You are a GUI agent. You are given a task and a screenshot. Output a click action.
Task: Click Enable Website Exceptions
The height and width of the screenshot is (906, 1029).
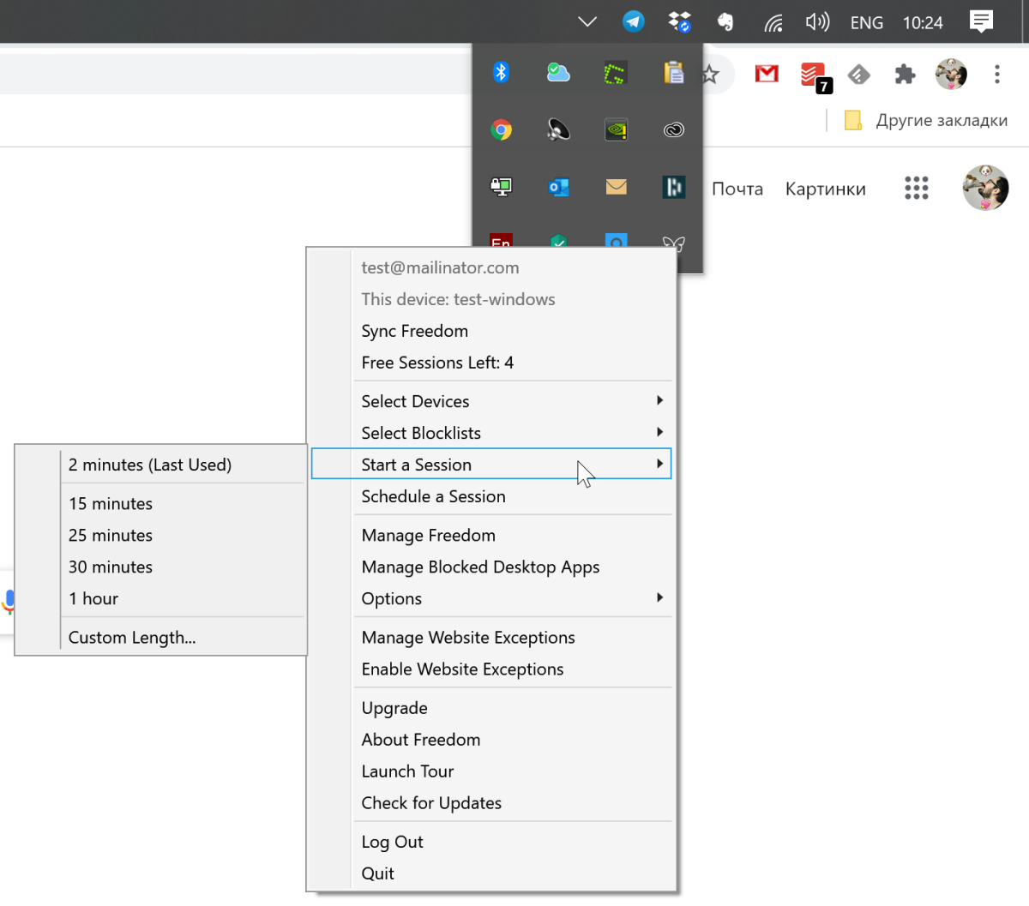(x=491, y=669)
